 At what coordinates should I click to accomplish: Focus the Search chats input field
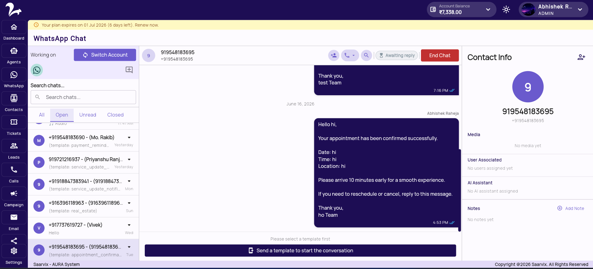pos(83,97)
